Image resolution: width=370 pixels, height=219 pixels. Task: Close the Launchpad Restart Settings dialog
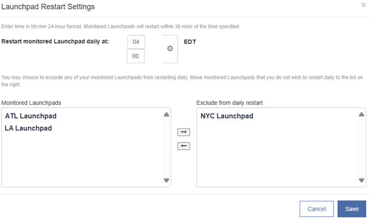363,5
